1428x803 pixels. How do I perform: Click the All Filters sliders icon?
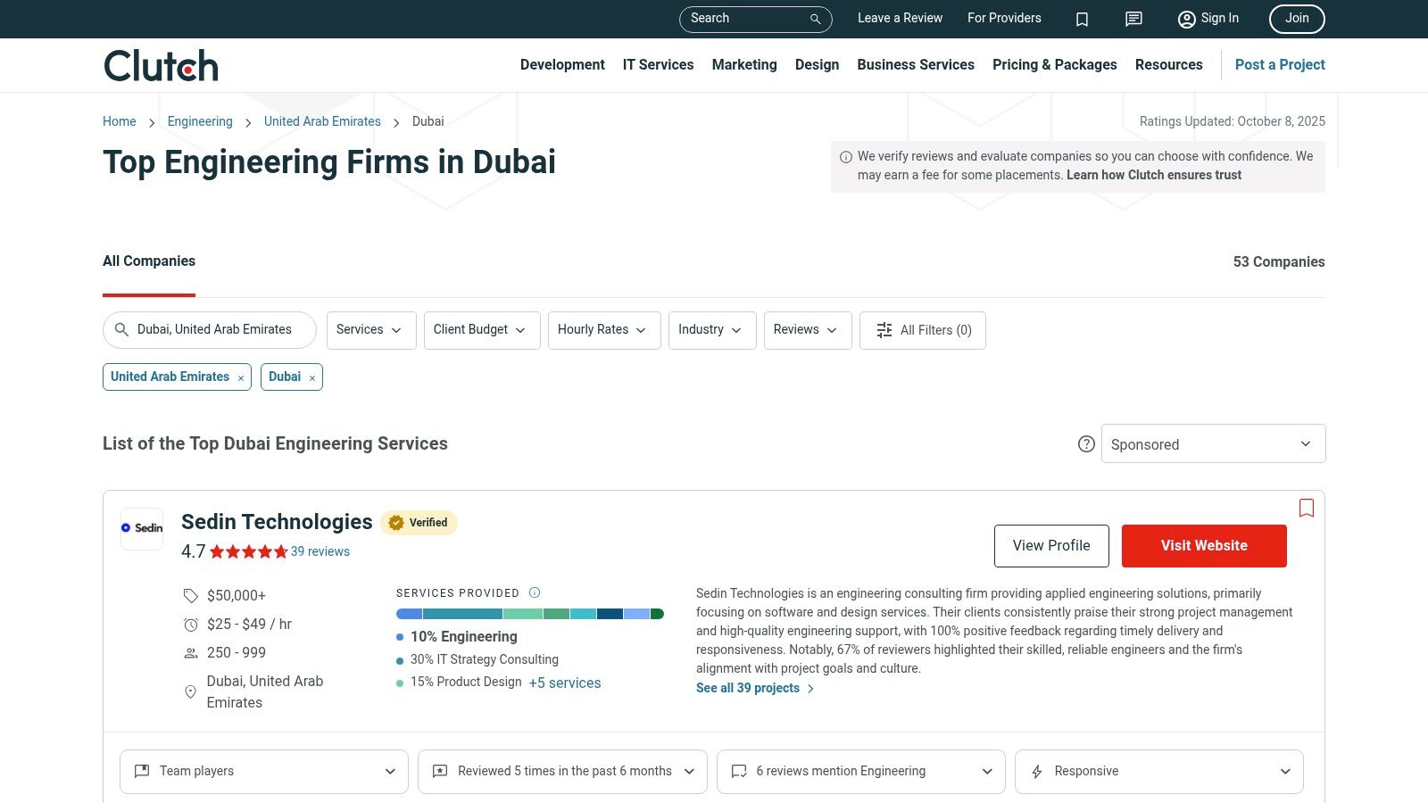pos(884,330)
